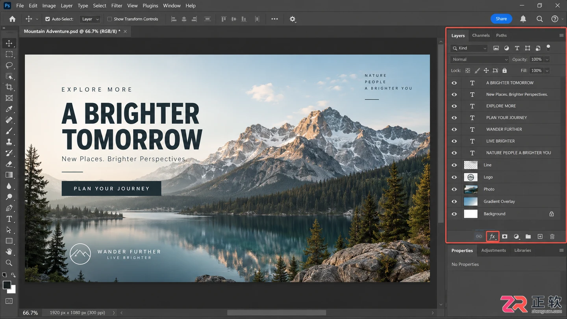Open layer style fx menu
Viewport: 567px width, 319px height.
492,236
